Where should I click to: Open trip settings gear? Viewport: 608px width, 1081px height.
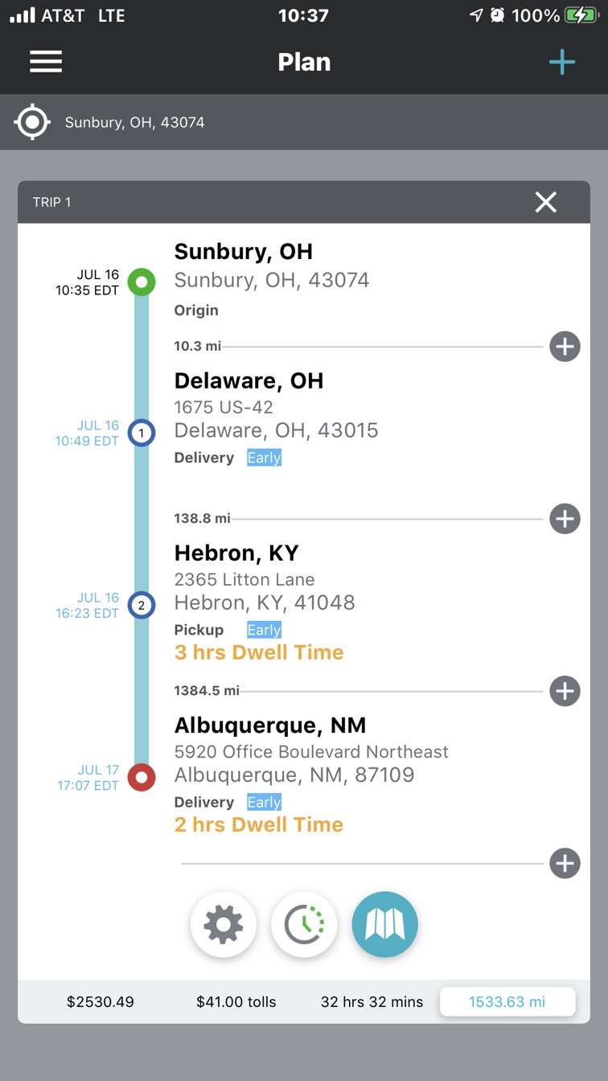224,925
